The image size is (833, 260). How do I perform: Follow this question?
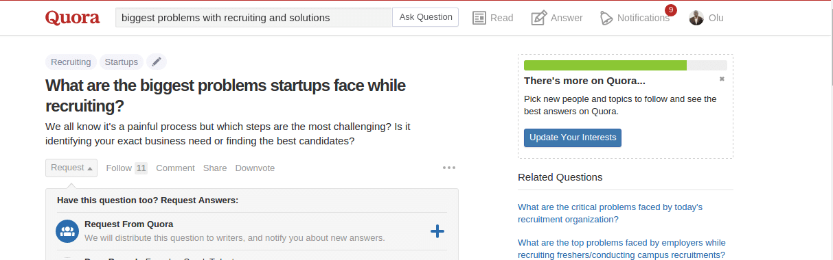[119, 168]
